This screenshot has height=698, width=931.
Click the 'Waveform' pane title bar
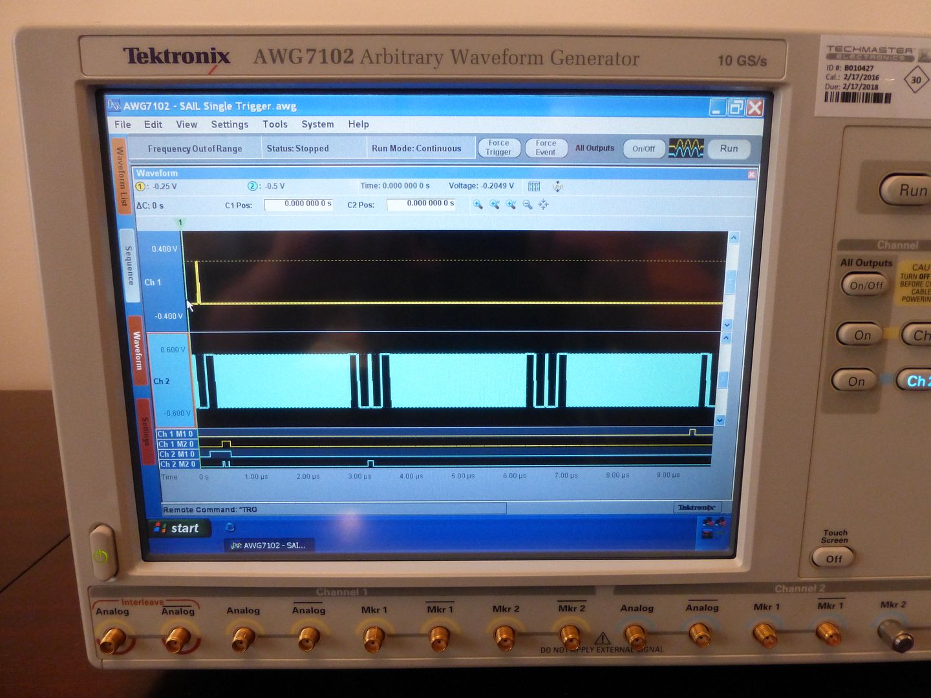click(x=445, y=173)
